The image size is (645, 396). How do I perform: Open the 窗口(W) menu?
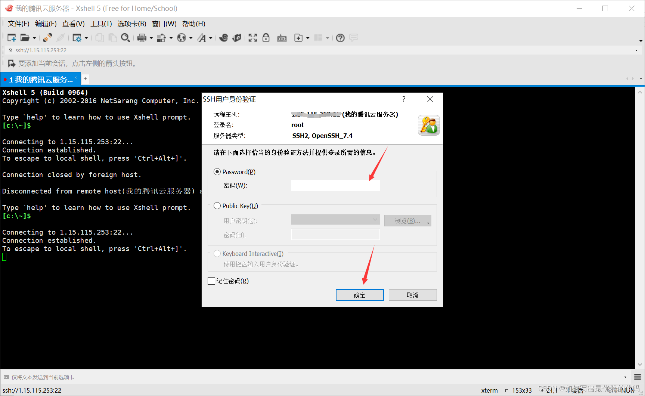164,24
